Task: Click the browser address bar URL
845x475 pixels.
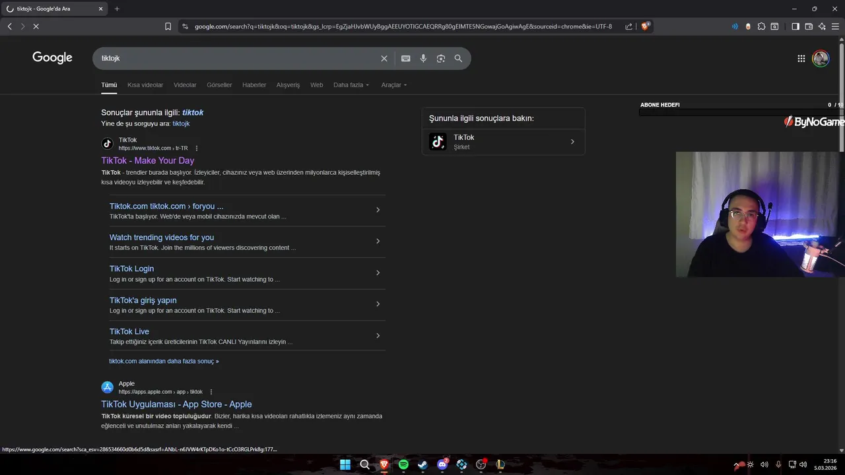Action: click(x=403, y=26)
